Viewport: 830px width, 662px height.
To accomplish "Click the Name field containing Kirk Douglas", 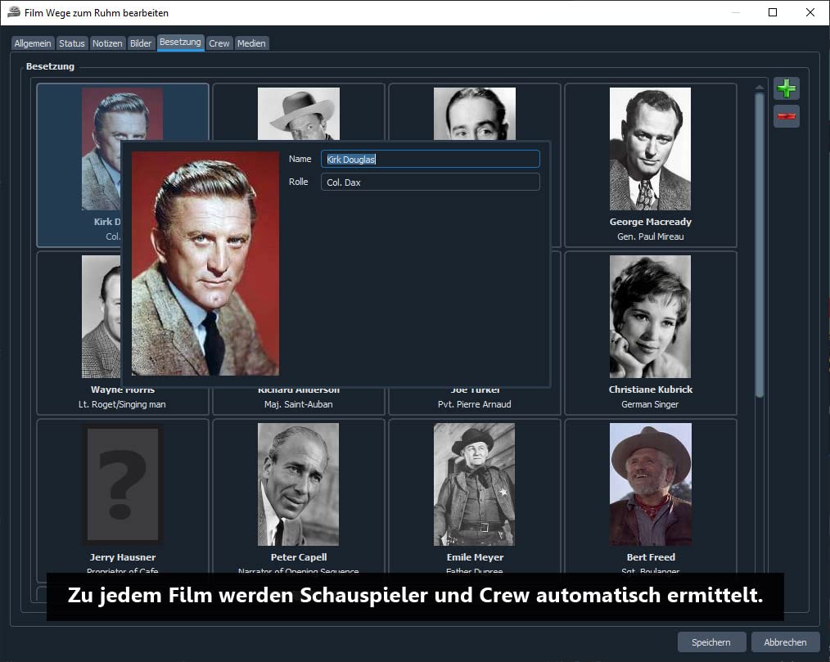I will [431, 160].
